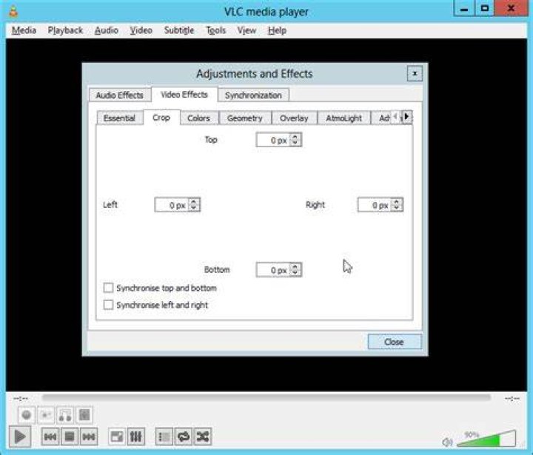
Task: Select the Crop sub-tab
Action: coord(161,118)
